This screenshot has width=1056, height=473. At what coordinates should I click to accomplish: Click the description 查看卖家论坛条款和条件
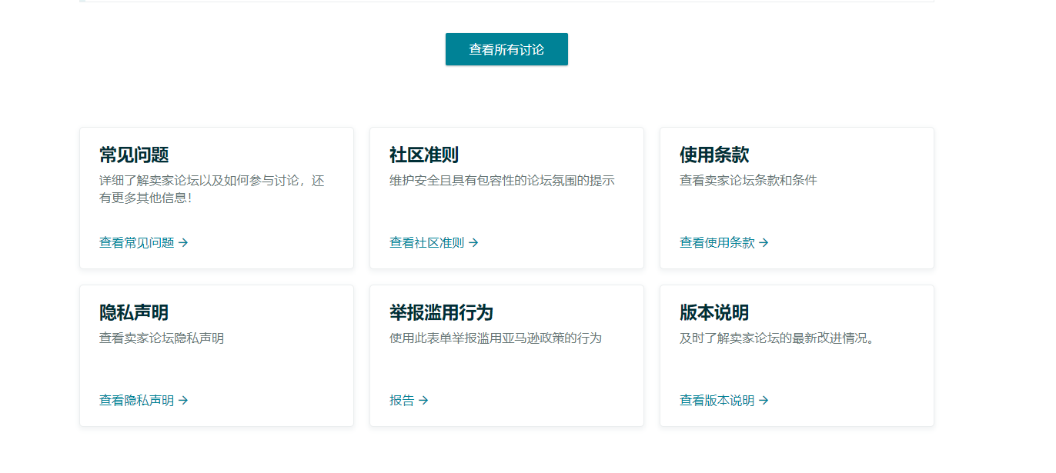[748, 181]
